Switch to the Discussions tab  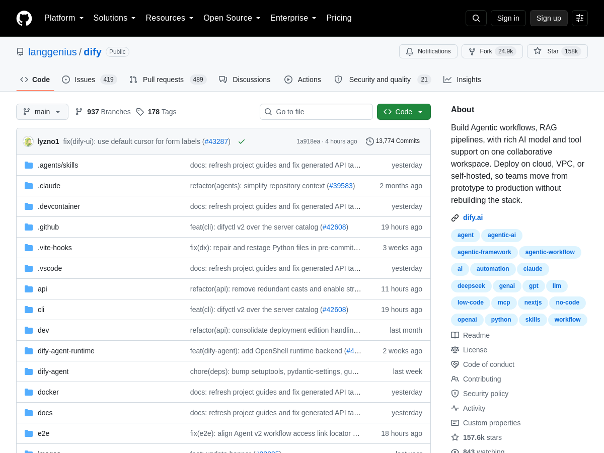click(x=245, y=80)
